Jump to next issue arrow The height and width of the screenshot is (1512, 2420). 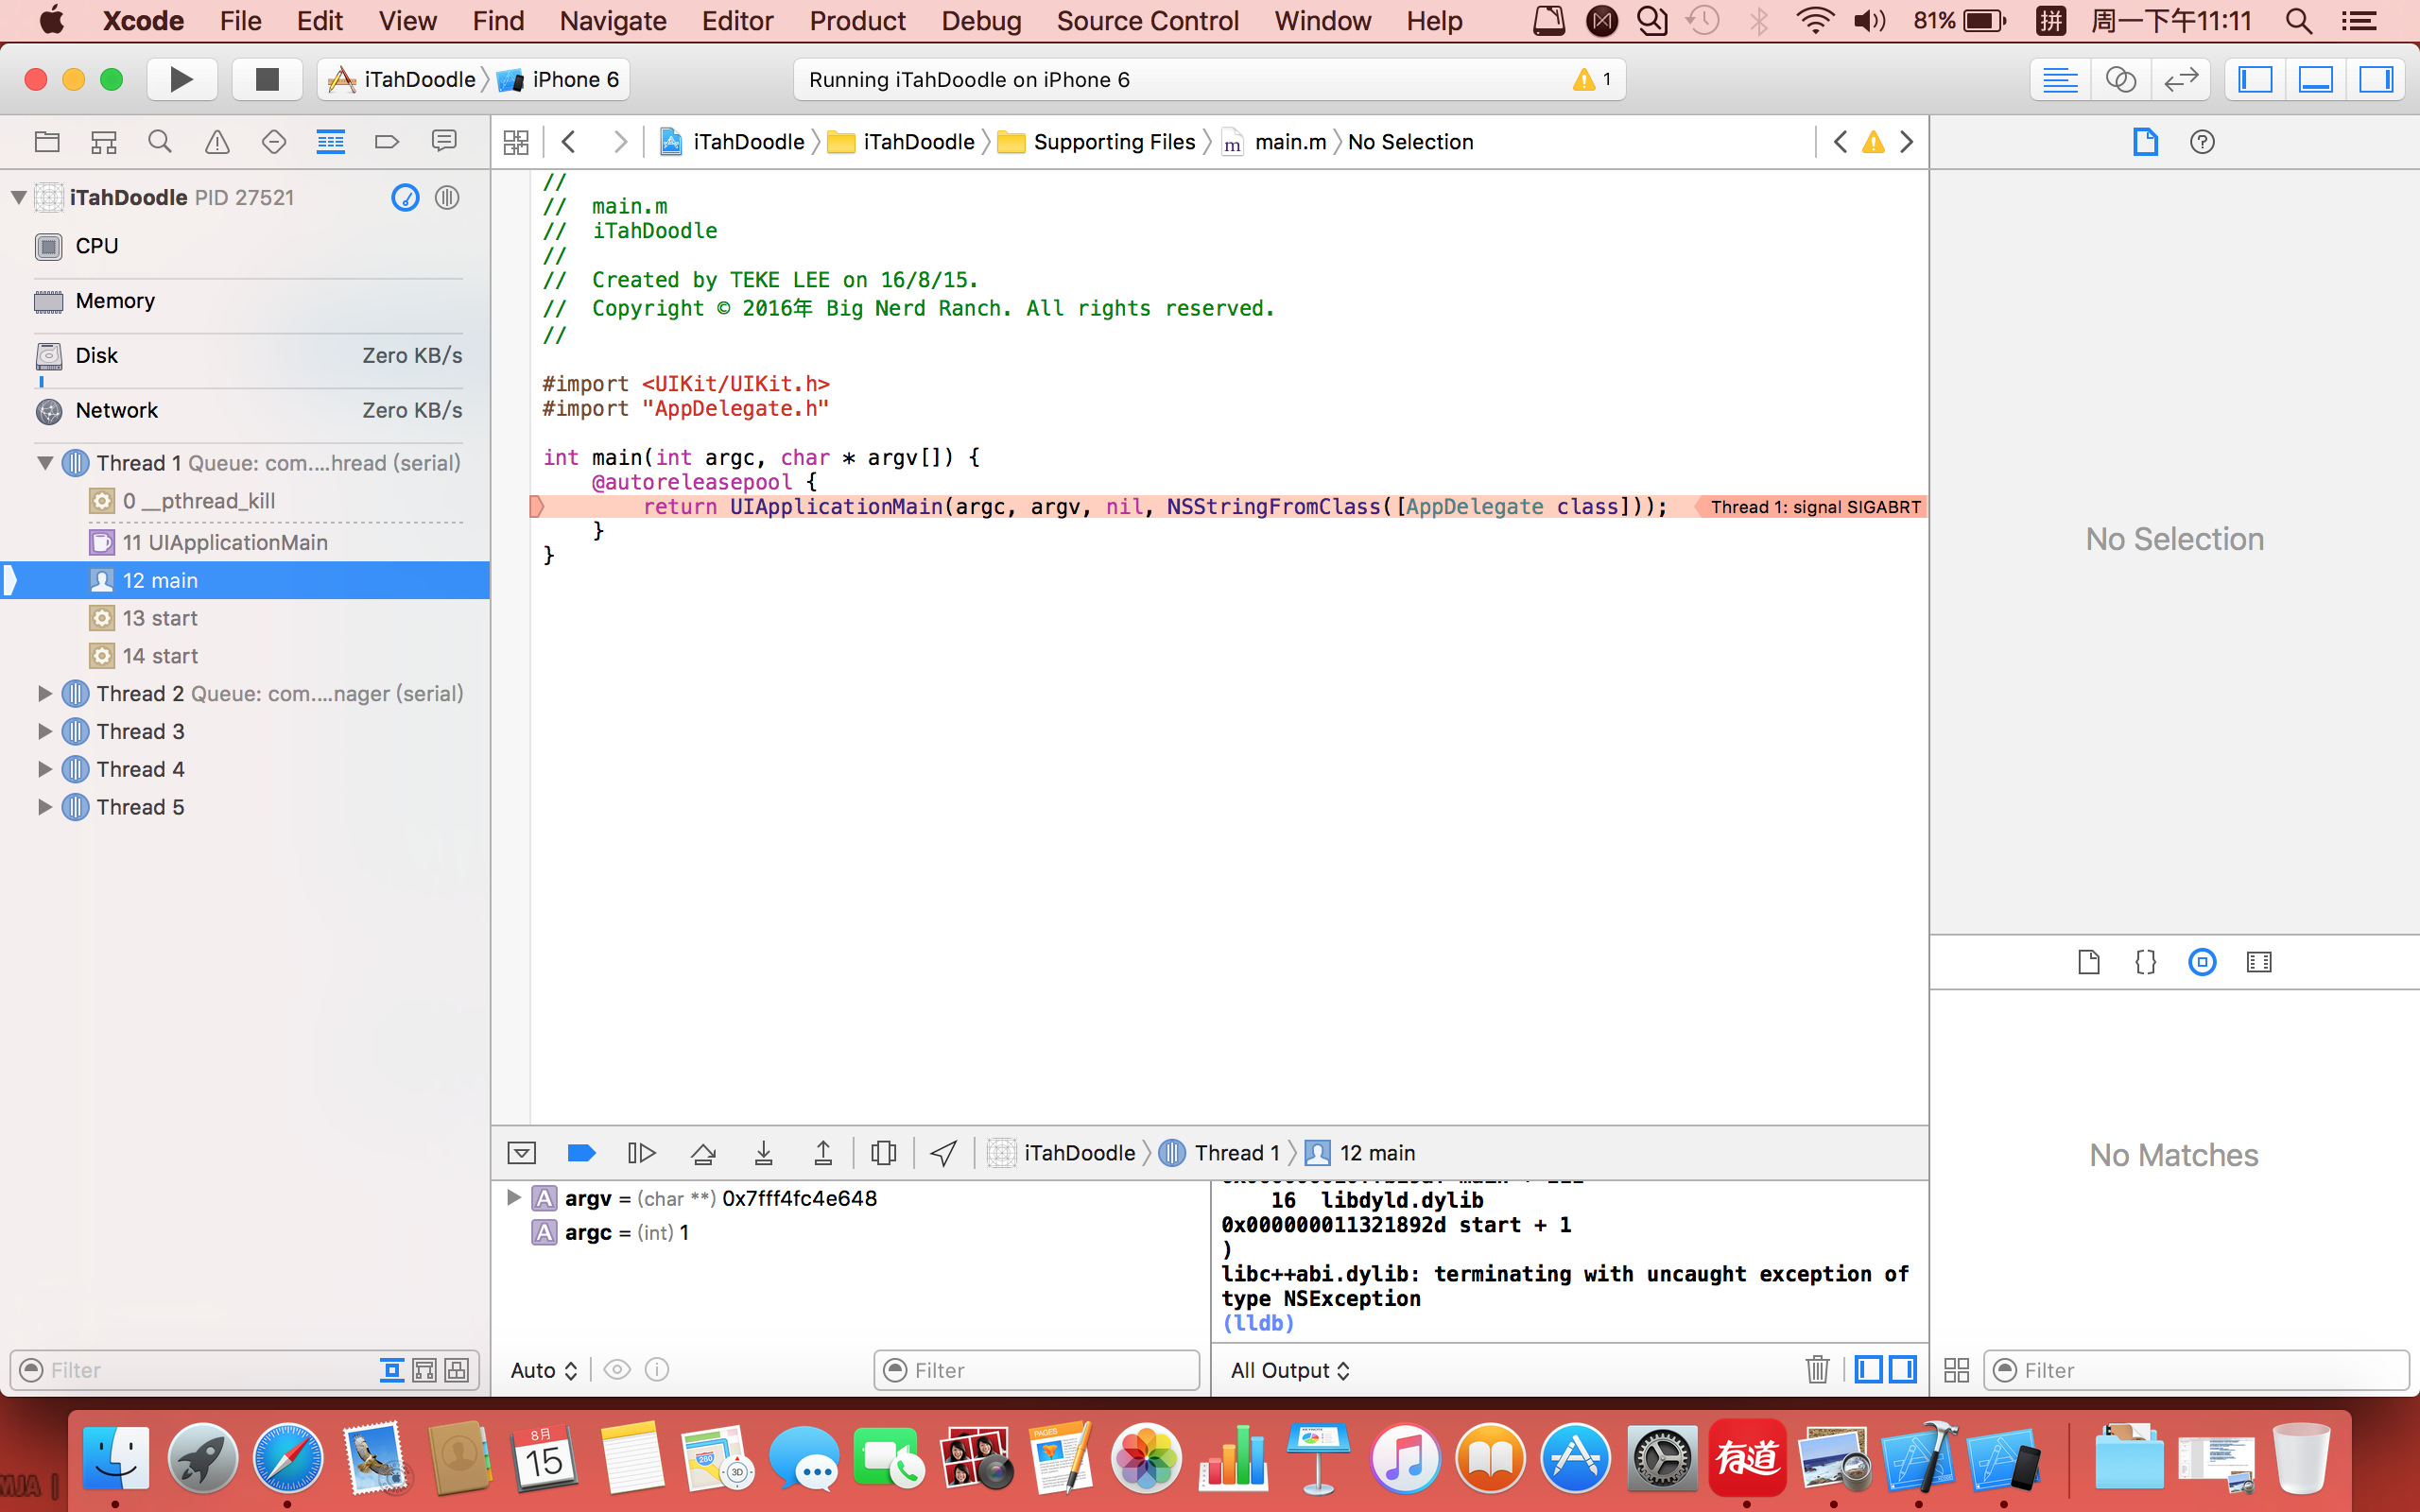(1907, 142)
